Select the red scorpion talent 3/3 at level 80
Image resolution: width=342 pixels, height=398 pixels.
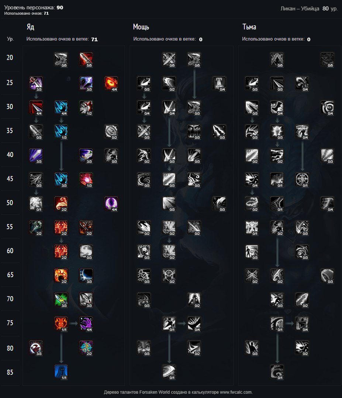coord(36,348)
